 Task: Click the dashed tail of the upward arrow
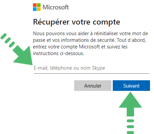[130, 127]
